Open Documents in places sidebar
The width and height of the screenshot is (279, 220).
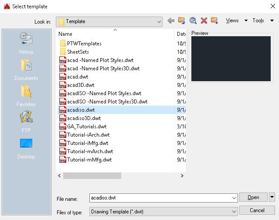point(26,70)
